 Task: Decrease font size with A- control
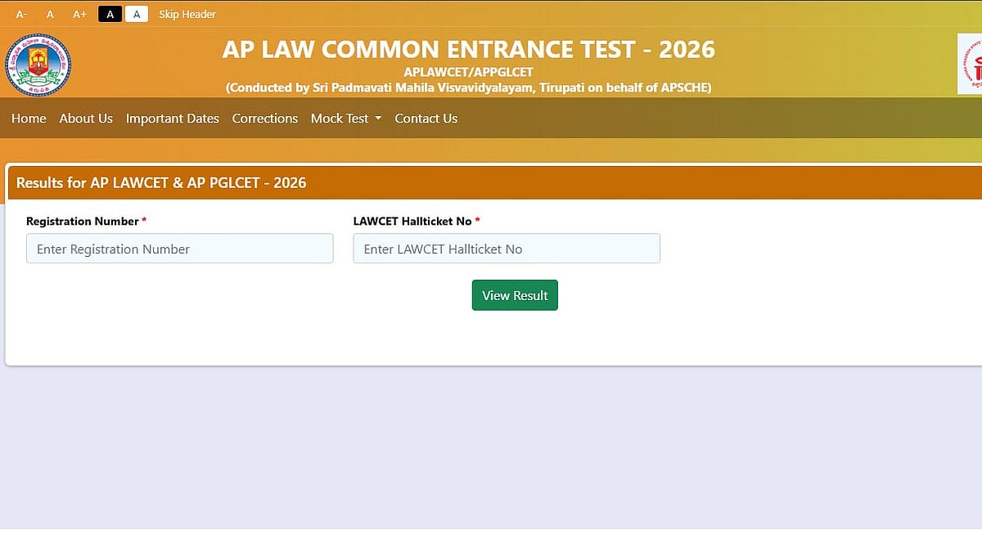(21, 14)
